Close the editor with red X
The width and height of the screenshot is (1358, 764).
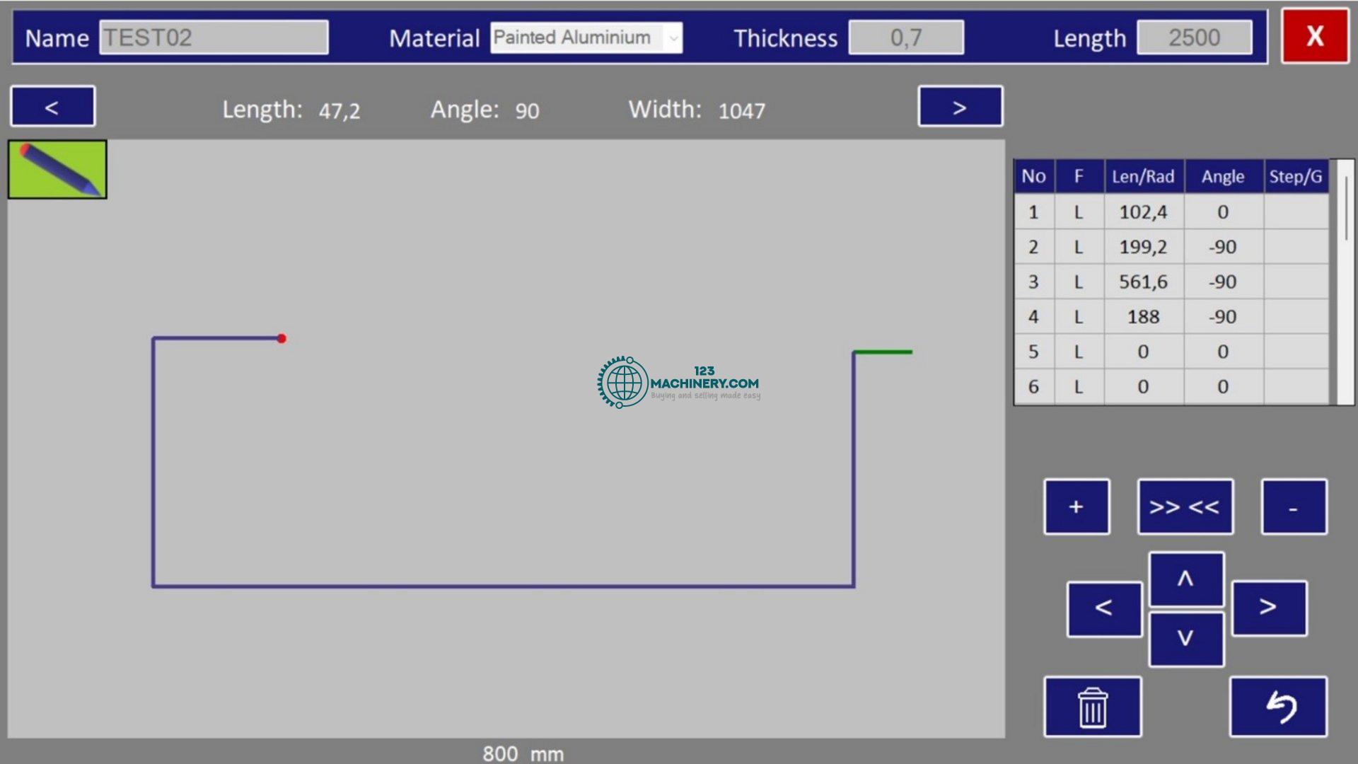click(x=1314, y=36)
